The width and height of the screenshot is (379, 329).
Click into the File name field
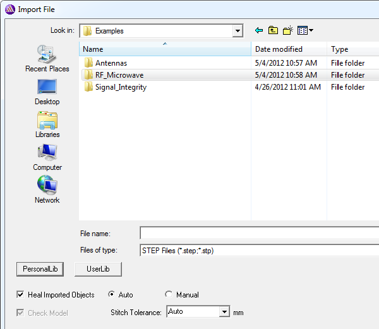click(x=259, y=234)
